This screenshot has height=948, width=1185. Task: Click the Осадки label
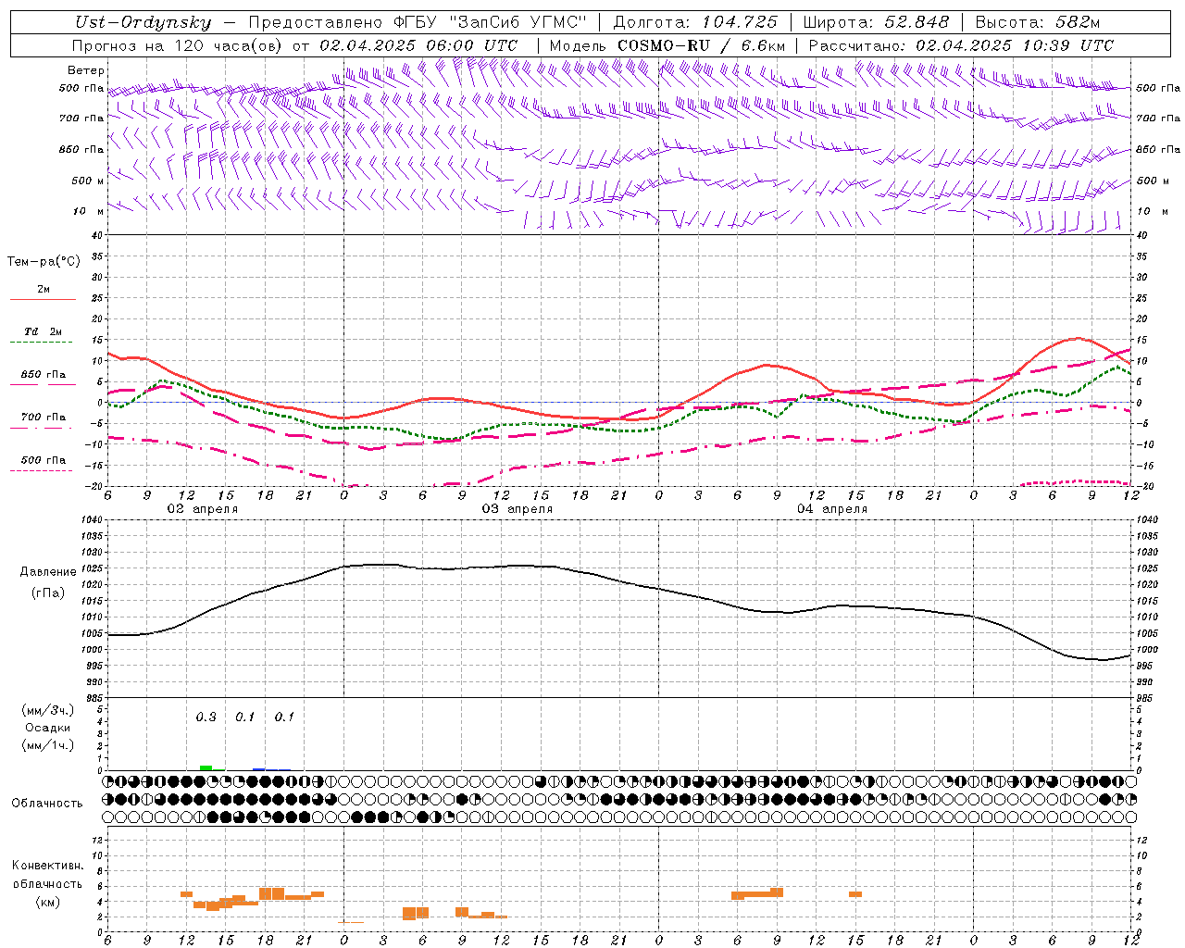(47, 728)
